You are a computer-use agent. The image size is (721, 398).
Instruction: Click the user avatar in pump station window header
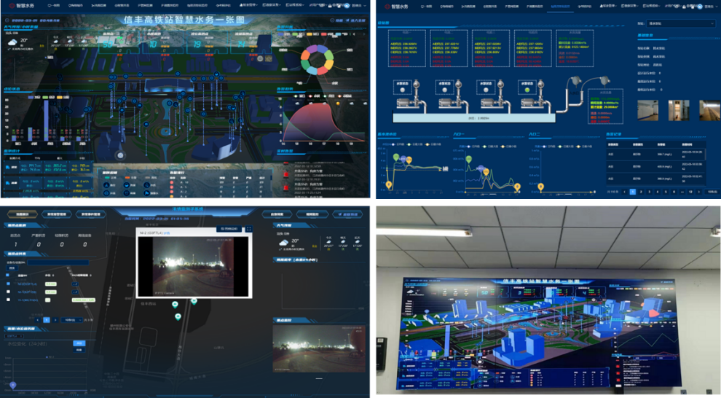pyautogui.click(x=699, y=7)
